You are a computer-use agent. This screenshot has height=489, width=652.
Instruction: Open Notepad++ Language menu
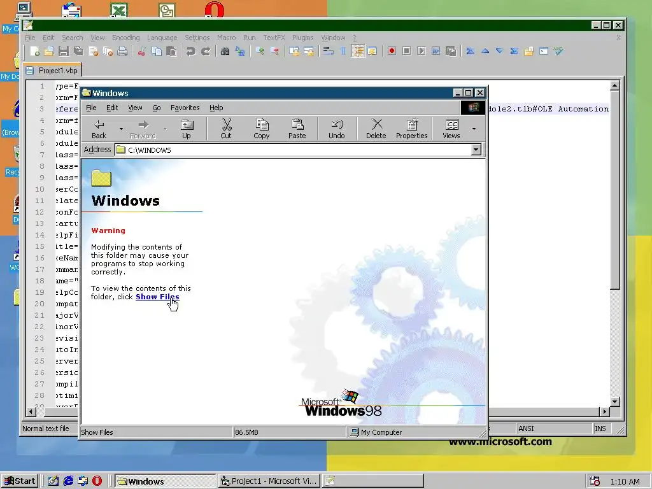[162, 38]
